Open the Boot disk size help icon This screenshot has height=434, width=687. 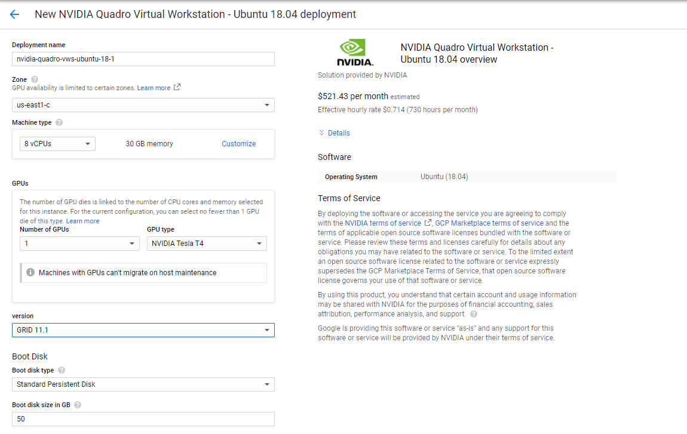78,405
